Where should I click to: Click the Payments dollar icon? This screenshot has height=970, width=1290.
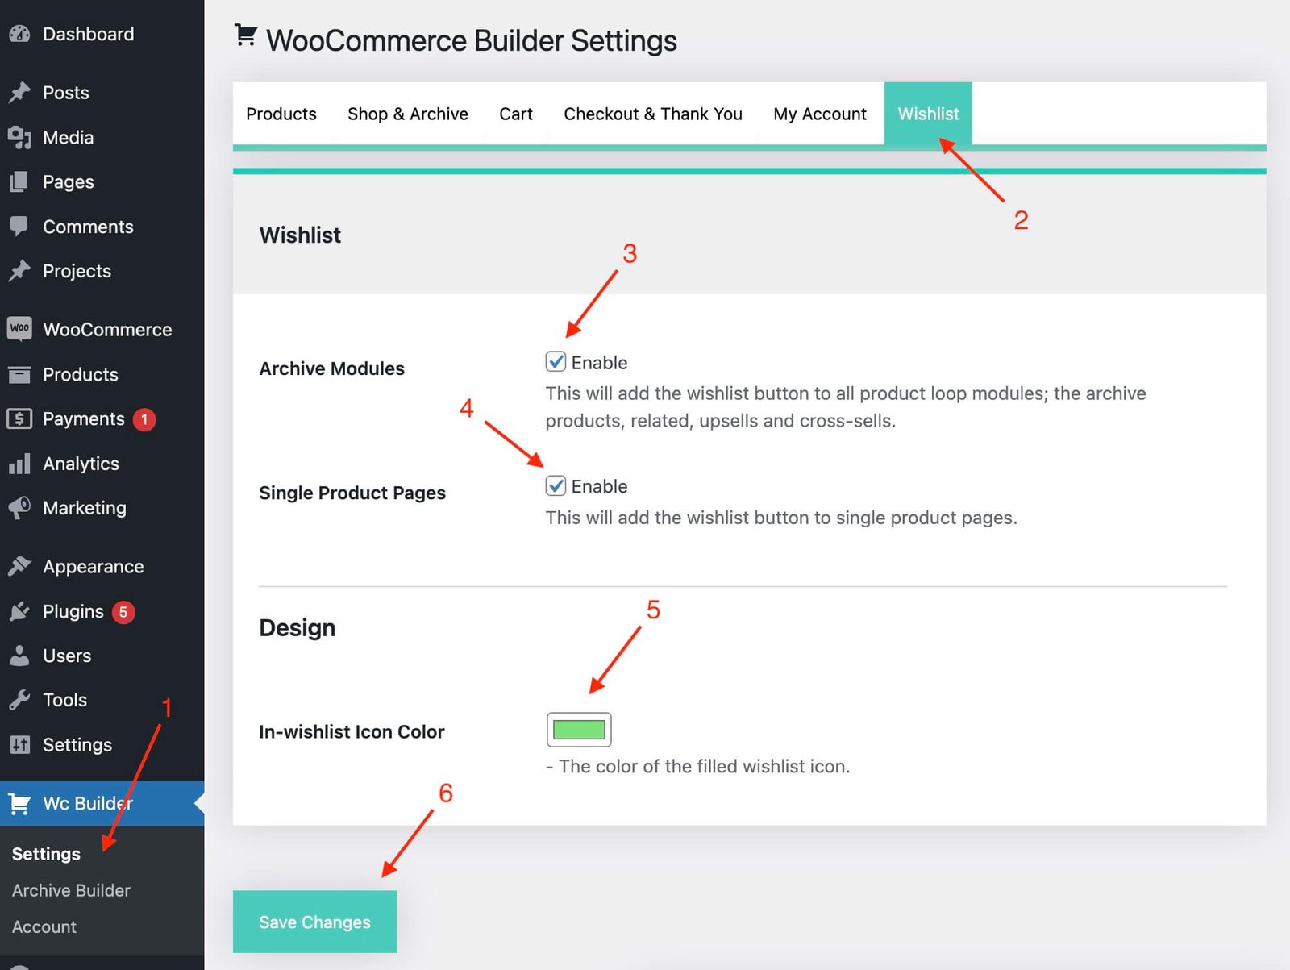(x=19, y=418)
